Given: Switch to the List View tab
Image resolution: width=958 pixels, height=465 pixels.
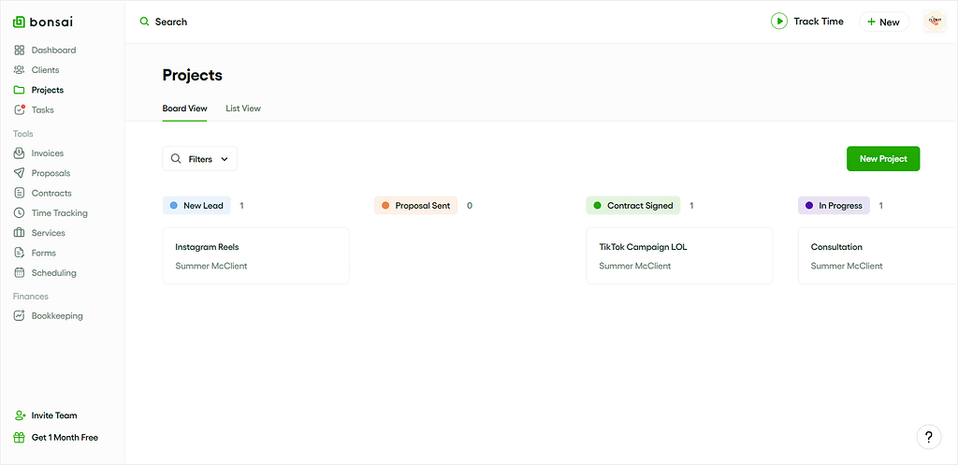Looking at the screenshot, I should click(243, 109).
